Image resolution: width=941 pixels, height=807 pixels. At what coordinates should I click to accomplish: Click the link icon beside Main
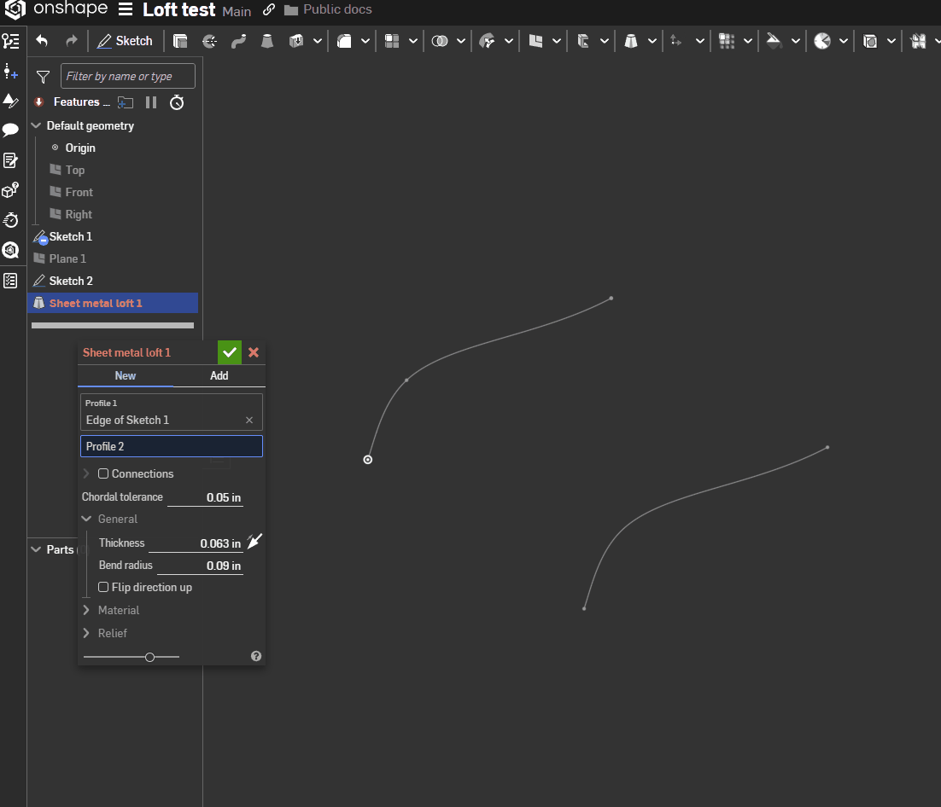coord(269,9)
